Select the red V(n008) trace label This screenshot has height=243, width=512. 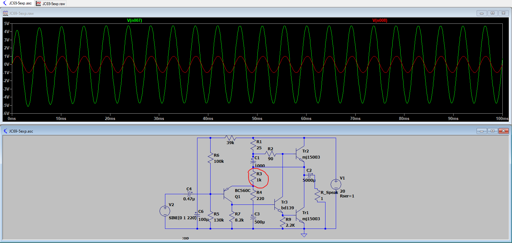pos(380,20)
